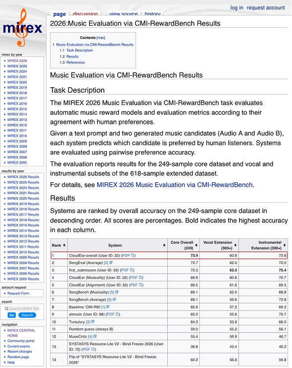
Task: Open MIREX 2010 Results link
Action: pyautogui.click(x=23, y=252)
